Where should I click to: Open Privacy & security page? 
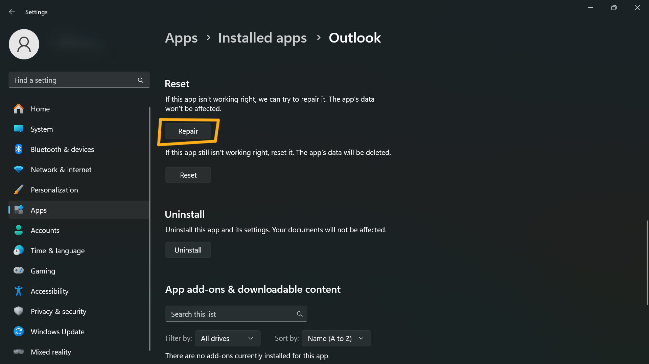coord(79,311)
